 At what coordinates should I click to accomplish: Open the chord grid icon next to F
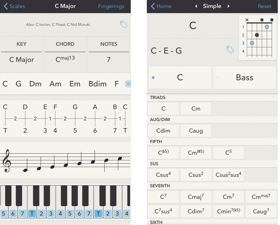pyautogui.click(x=128, y=84)
